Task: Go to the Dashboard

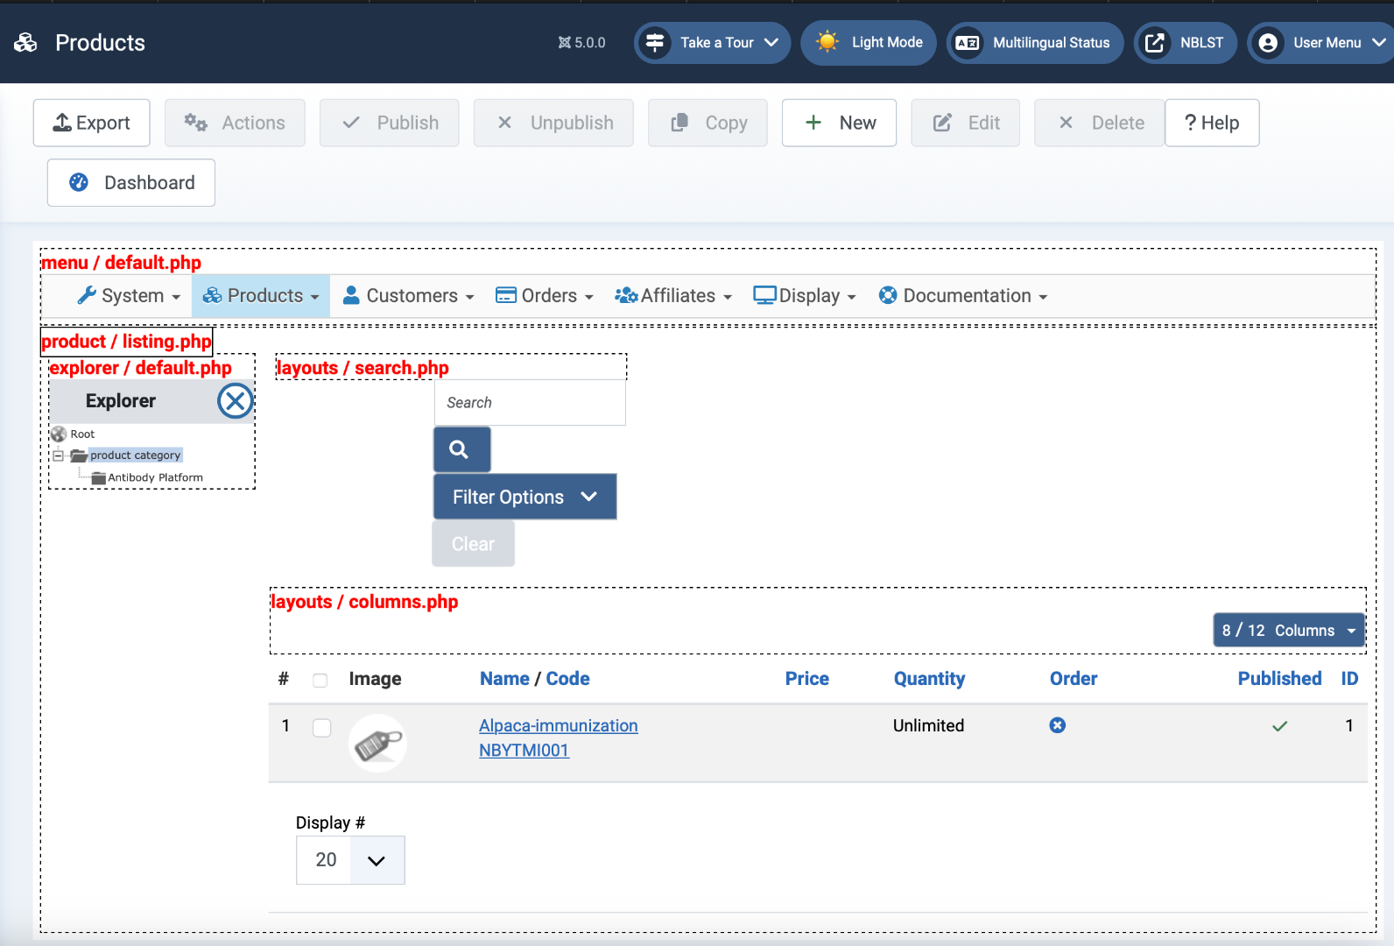Action: click(131, 182)
